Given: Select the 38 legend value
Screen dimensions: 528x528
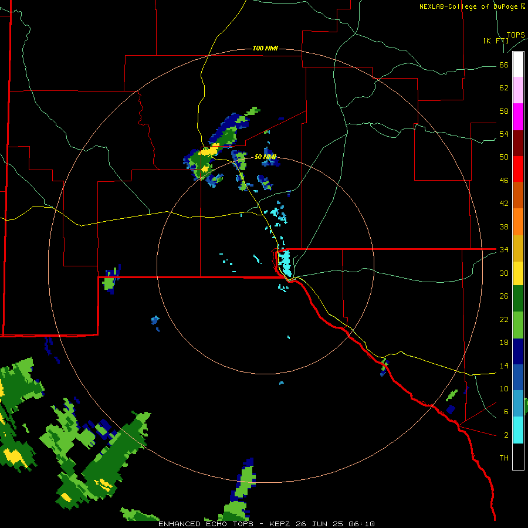Looking at the screenshot, I should pyautogui.click(x=504, y=226).
